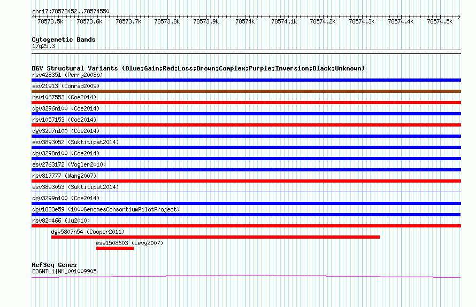This screenshot has width=476, height=307.
Task: Open nsv1057153 (Coe2014) label
Action: 64,120
